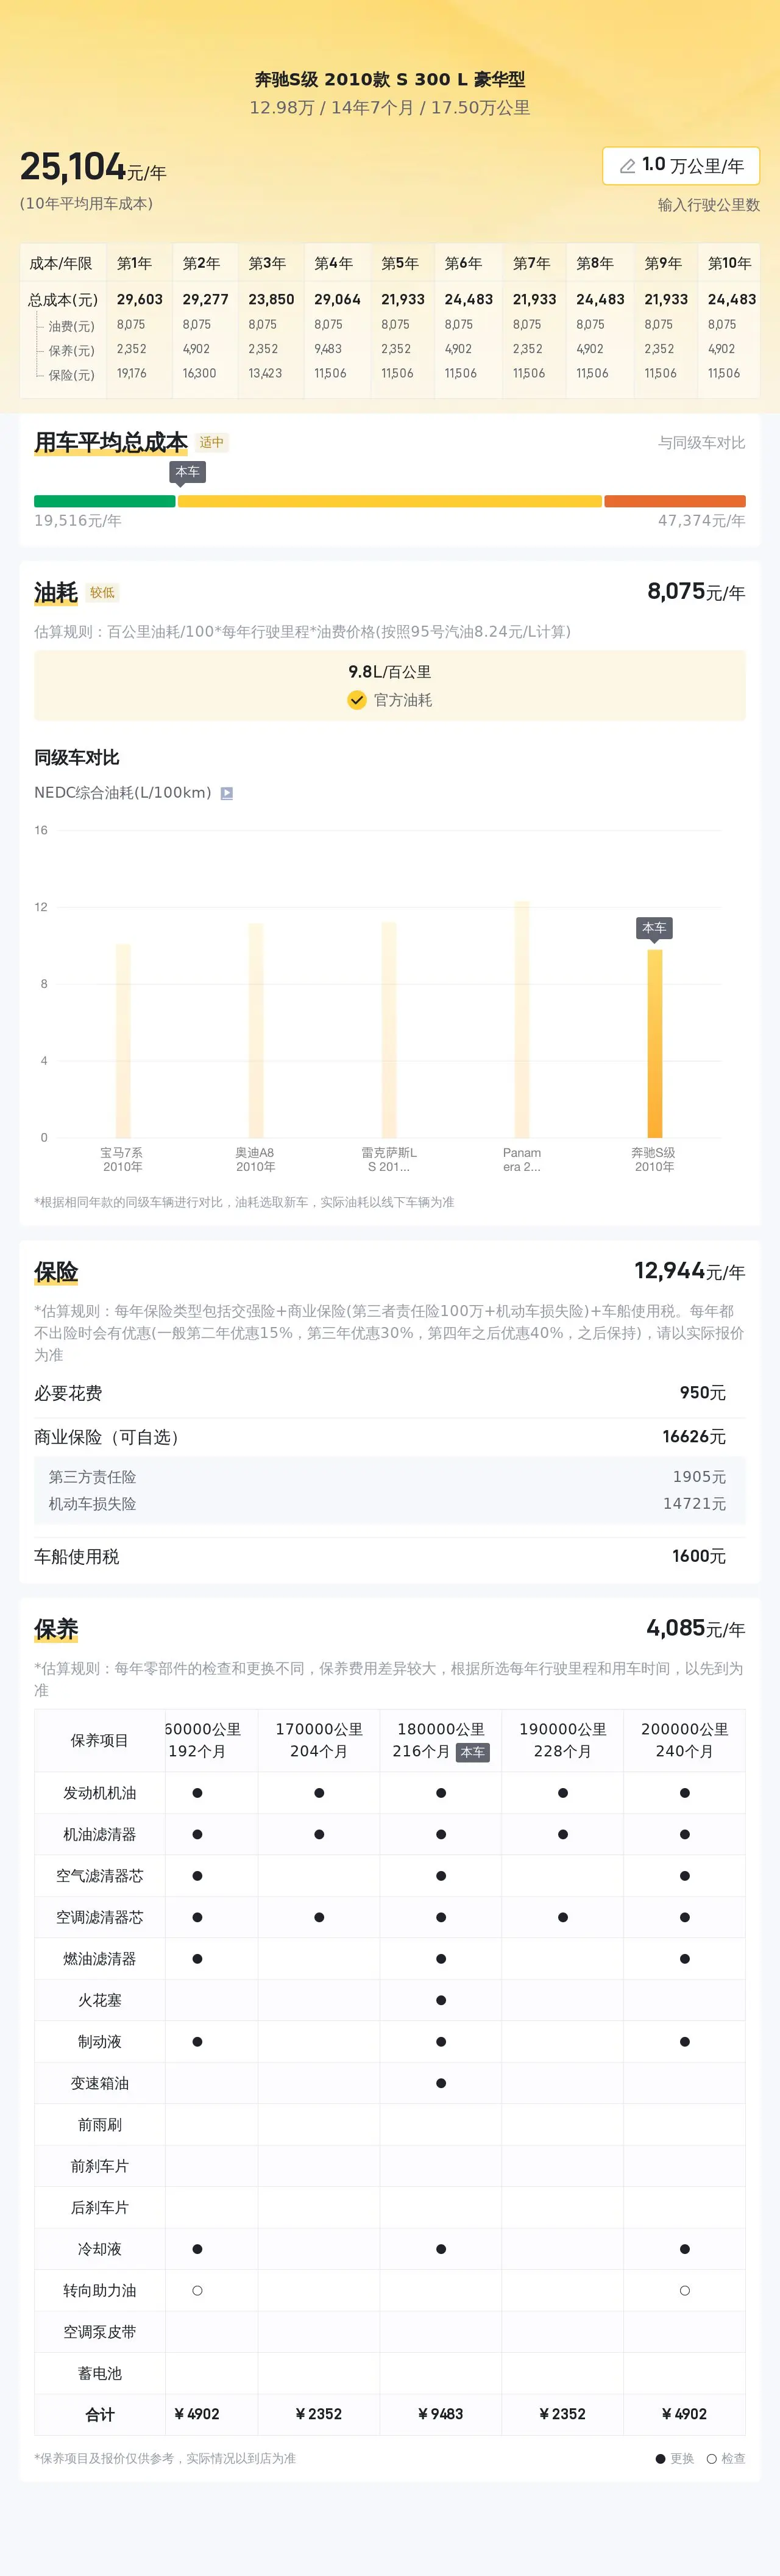Click the 制动液 dot under 200000公里
The height and width of the screenshot is (2576, 780).
pos(684,2042)
